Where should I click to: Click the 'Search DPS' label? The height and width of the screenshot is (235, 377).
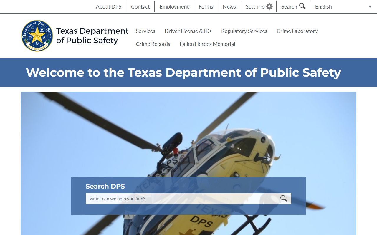pos(105,186)
